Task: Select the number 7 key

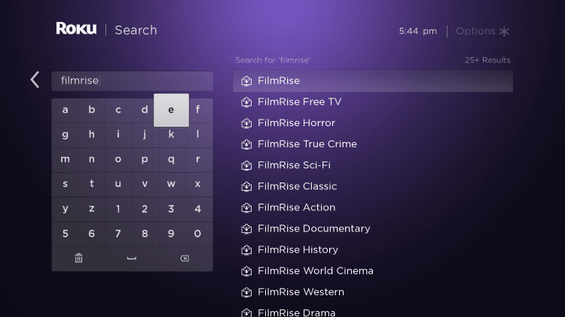Action: click(x=118, y=234)
